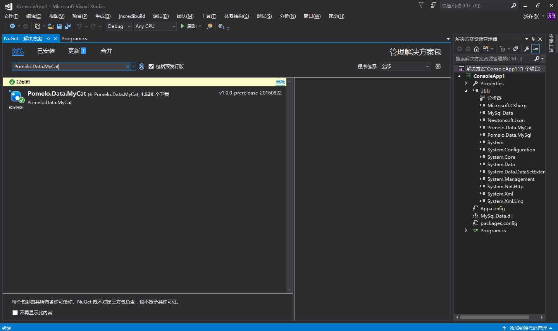The height and width of the screenshot is (331, 558).
Task: Open the document tab list dropdown arrow
Action: tap(448, 39)
